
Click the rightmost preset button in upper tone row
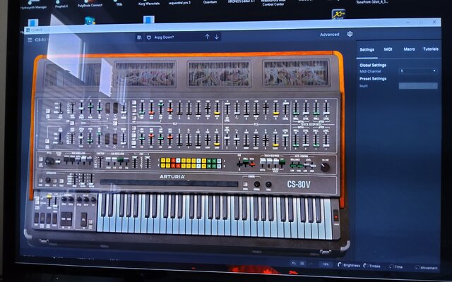tap(219, 161)
